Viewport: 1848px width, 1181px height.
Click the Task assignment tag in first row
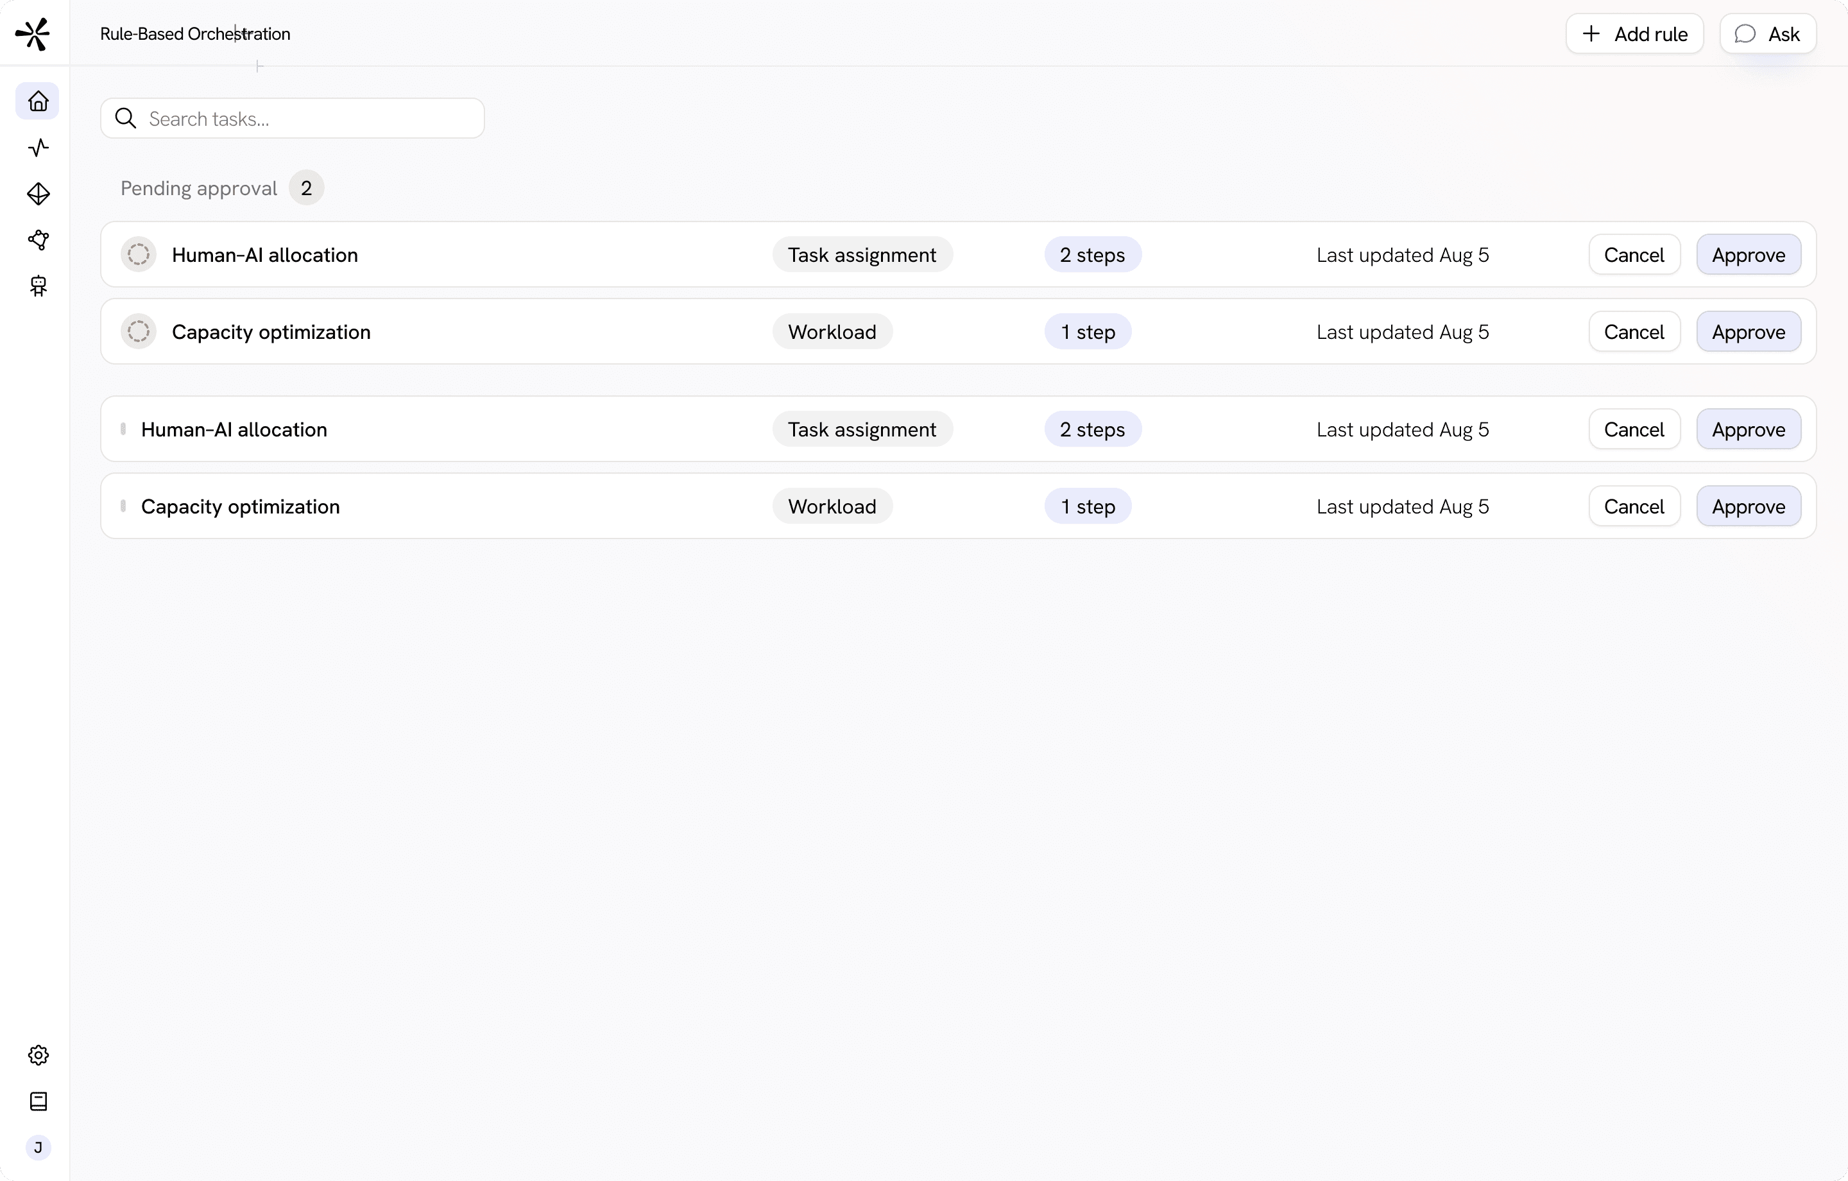coord(861,255)
